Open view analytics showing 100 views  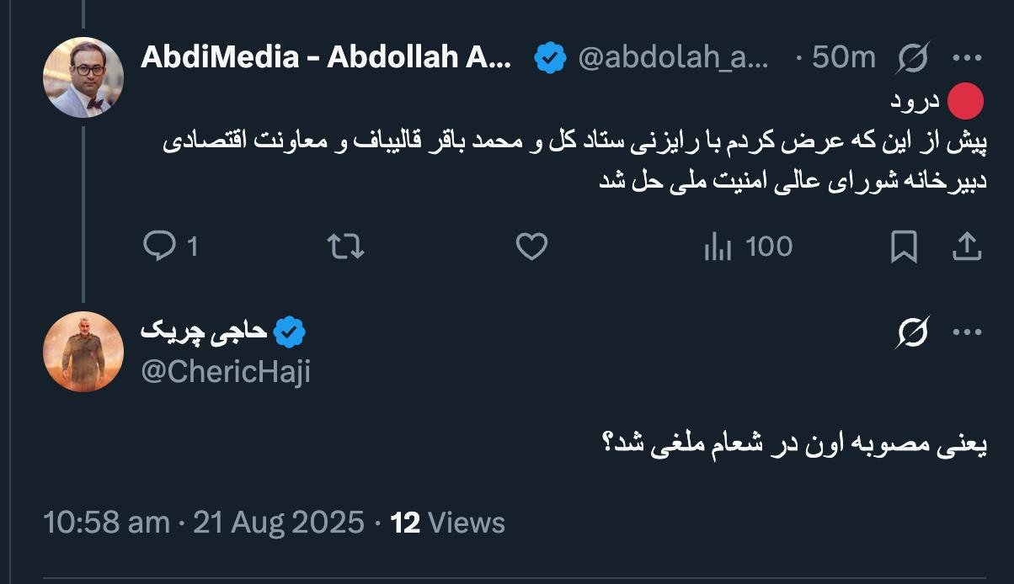pos(747,247)
